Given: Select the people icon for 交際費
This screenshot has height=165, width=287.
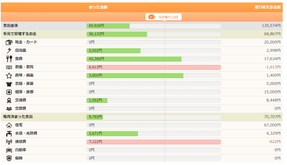Looking at the screenshot, I should click(x=9, y=109).
